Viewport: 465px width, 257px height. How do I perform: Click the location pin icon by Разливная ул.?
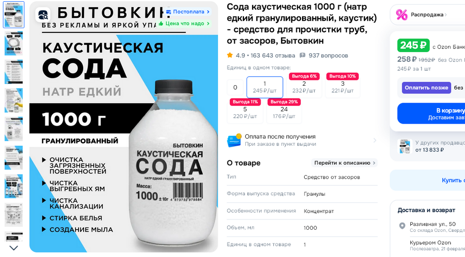click(x=402, y=226)
